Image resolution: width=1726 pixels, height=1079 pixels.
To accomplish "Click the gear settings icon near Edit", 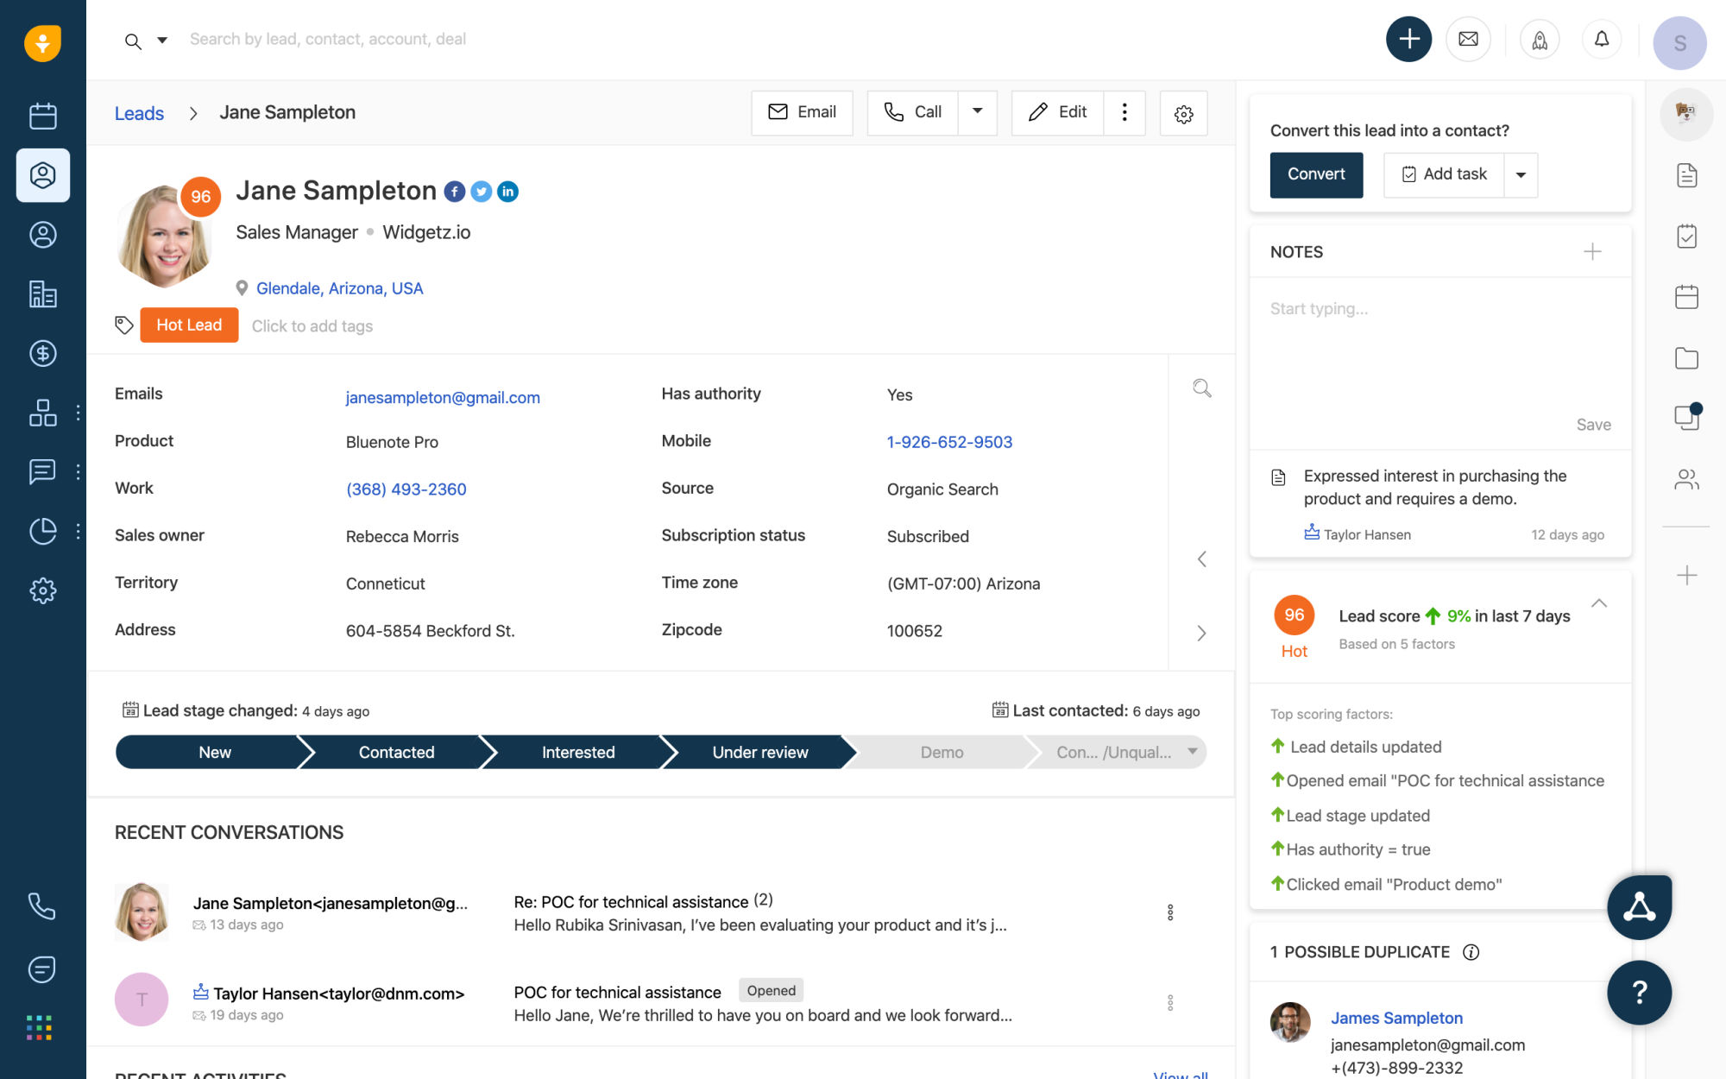I will point(1183,114).
